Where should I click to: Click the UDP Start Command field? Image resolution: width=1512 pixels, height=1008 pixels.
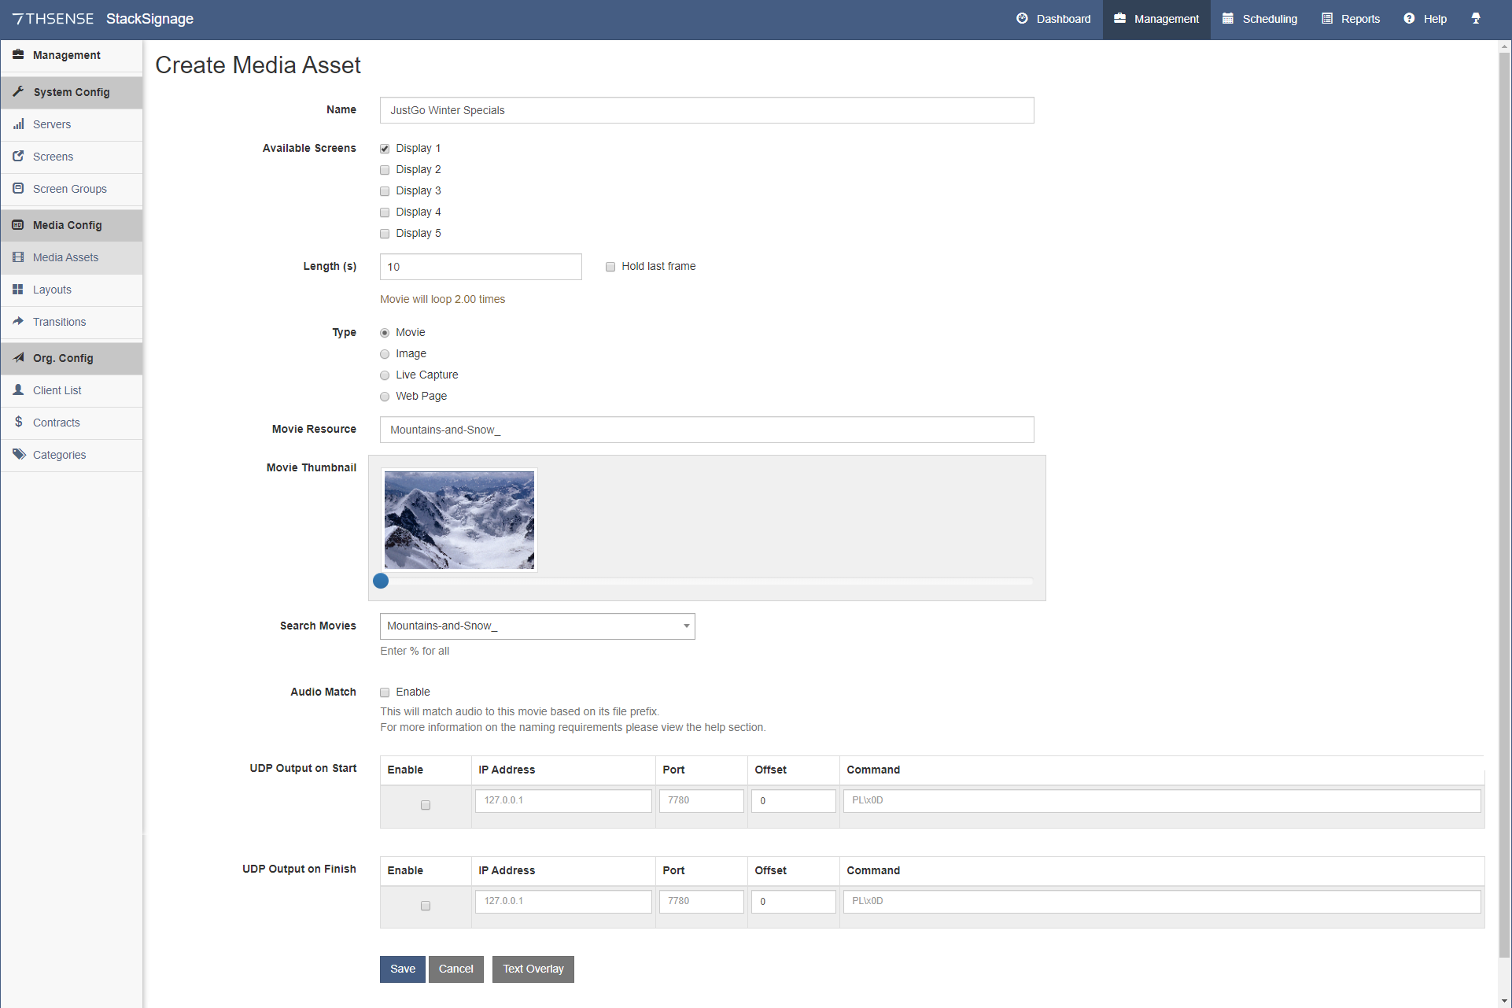click(1162, 801)
